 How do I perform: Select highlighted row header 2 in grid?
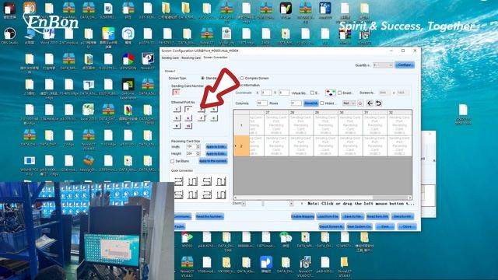coord(241,146)
